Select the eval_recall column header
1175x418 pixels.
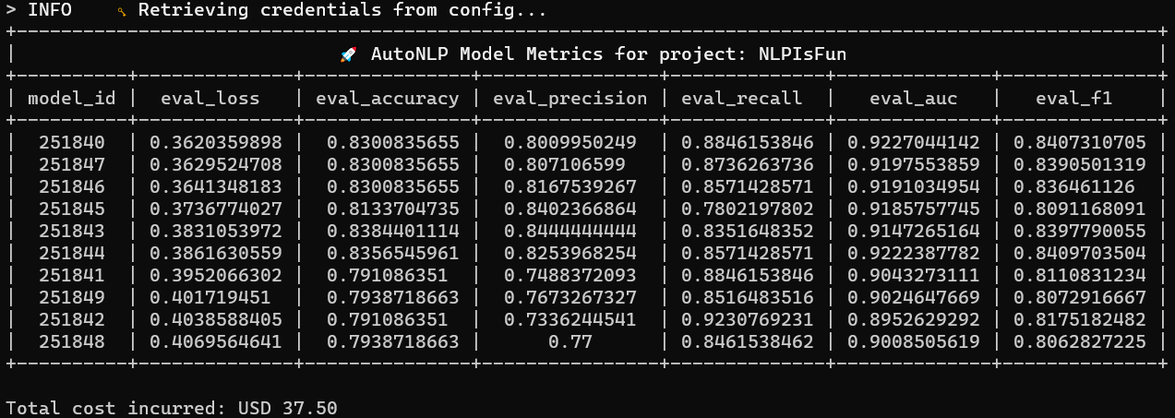click(x=742, y=98)
